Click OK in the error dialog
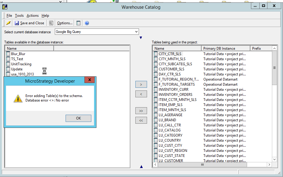 [78, 118]
